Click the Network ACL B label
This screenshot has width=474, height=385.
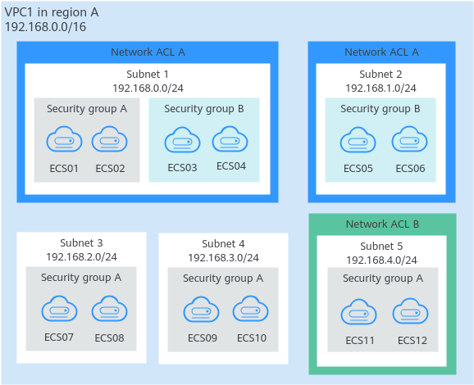[382, 224]
